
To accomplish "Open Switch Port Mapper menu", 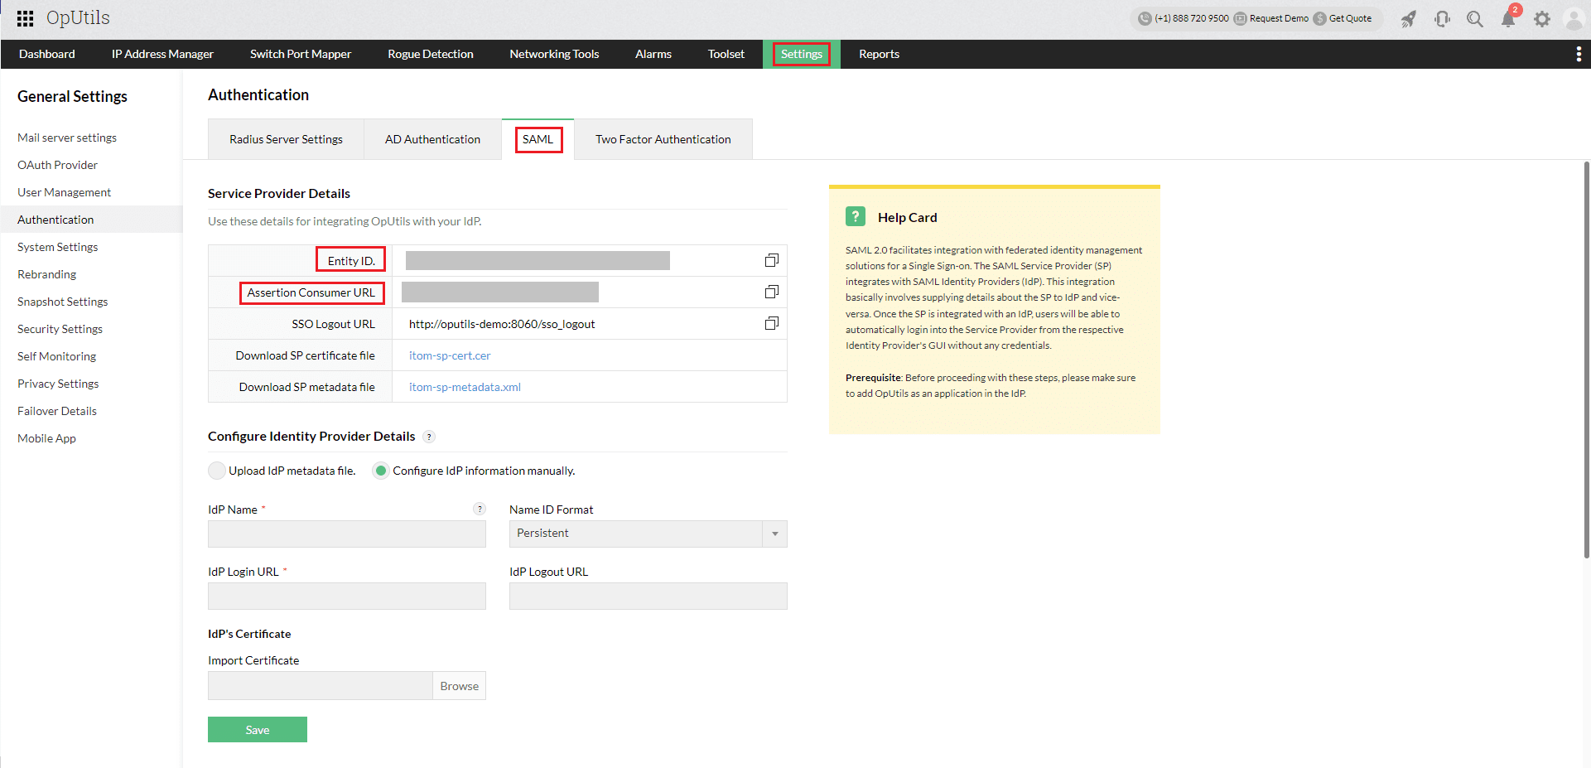I will click(x=301, y=54).
